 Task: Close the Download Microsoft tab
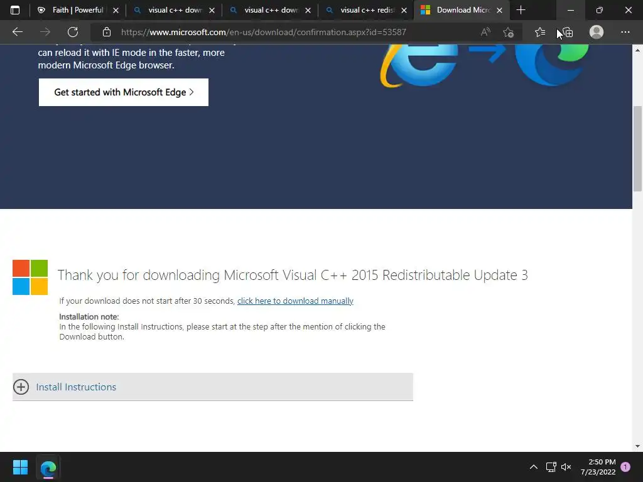tap(499, 10)
